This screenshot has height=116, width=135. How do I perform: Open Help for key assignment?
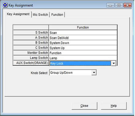tap(114, 106)
